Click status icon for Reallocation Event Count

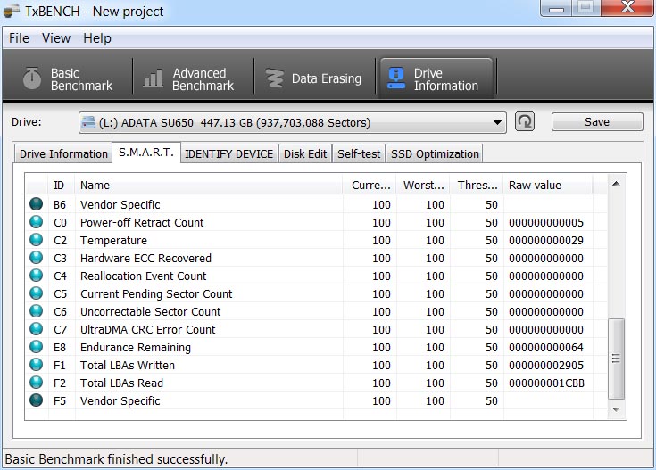37,276
